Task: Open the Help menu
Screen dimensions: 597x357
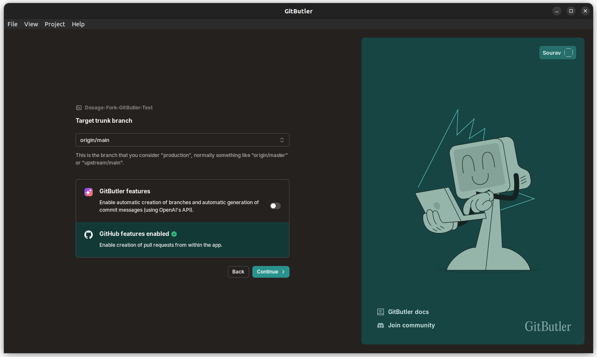Action: pyautogui.click(x=78, y=24)
